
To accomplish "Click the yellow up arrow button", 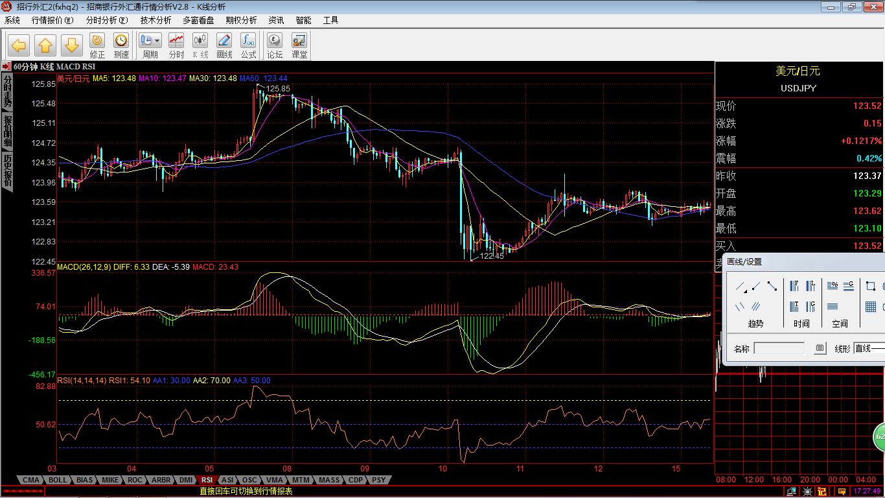I will 45,45.
